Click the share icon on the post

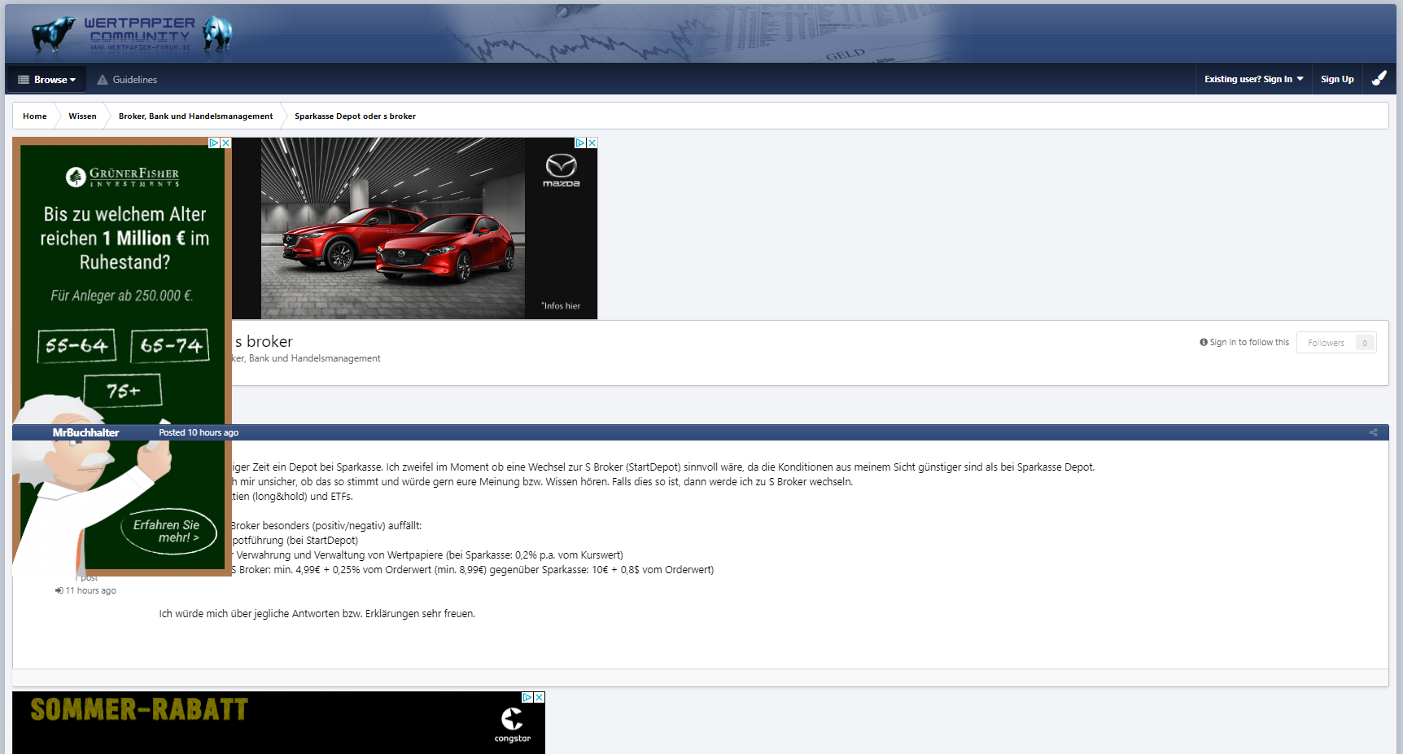pos(1373,432)
